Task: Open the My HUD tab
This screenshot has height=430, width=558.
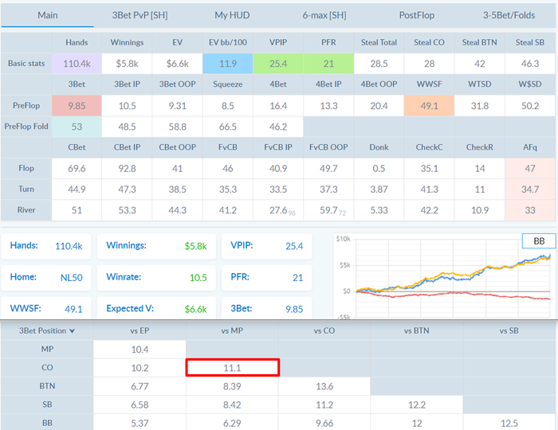Action: [x=232, y=15]
